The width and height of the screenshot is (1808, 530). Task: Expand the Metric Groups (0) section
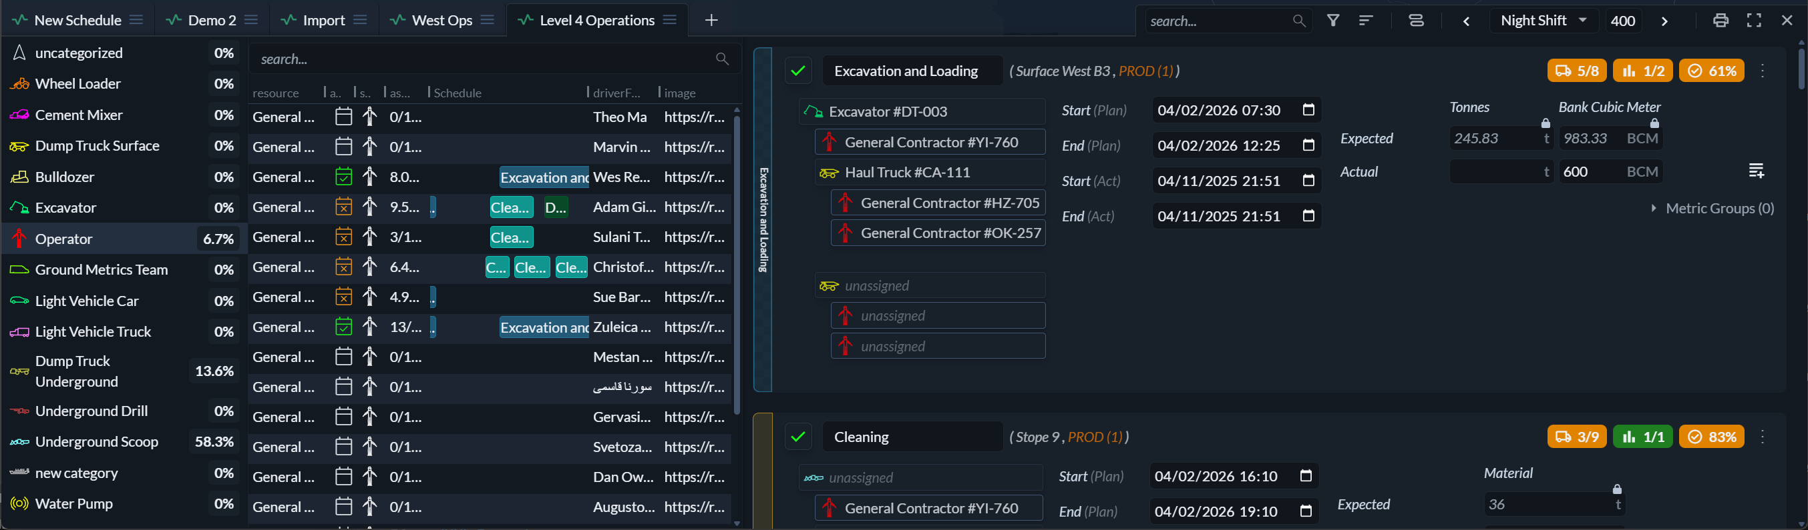tap(1712, 208)
